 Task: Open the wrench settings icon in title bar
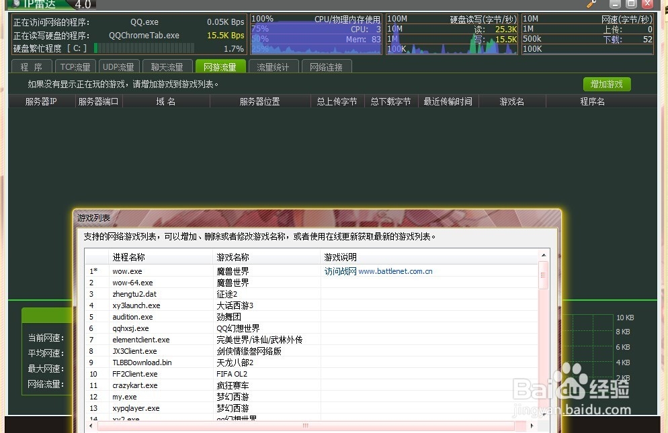[591, 4]
